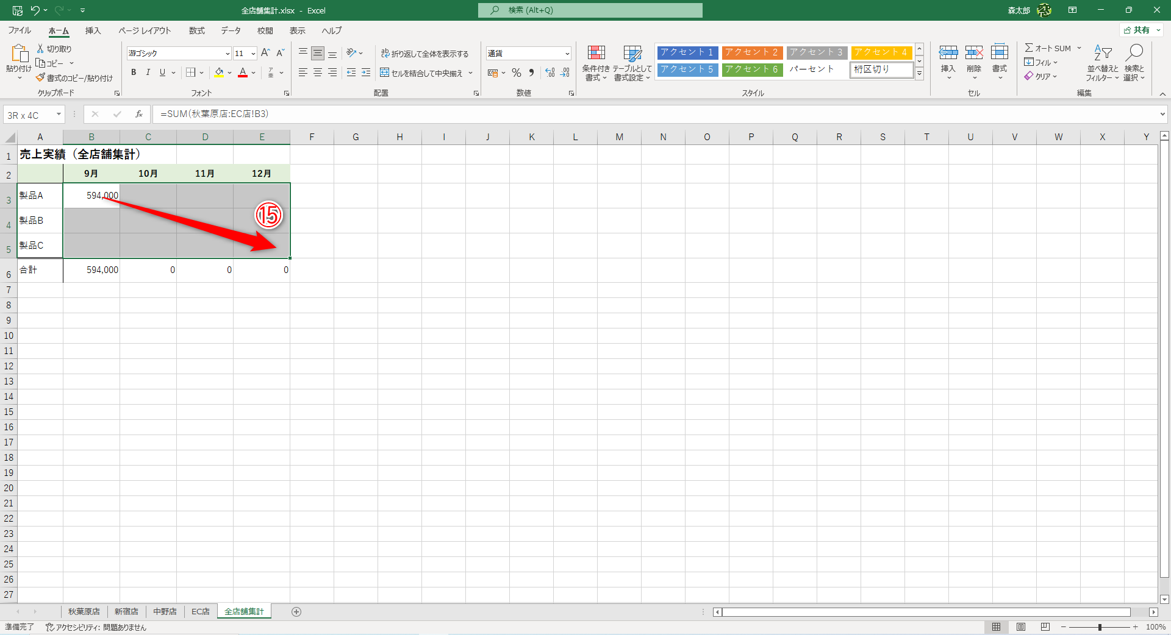This screenshot has width=1171, height=635.
Task: Switch to the EC店 sheet tab
Action: click(201, 612)
